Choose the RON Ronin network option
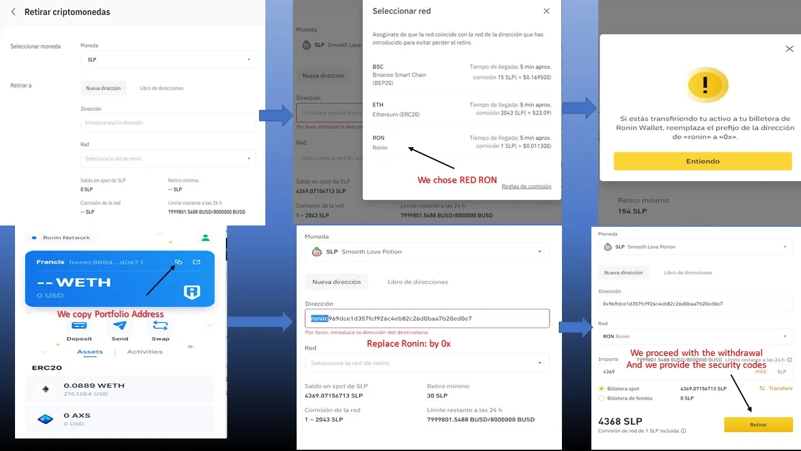 462,143
